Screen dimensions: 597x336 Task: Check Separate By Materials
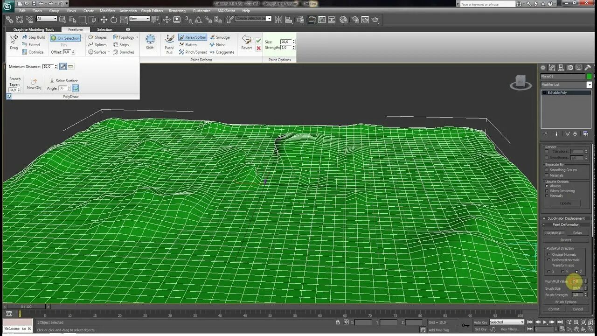tap(547, 175)
